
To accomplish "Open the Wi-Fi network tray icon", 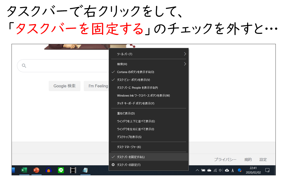I will click(x=215, y=170).
